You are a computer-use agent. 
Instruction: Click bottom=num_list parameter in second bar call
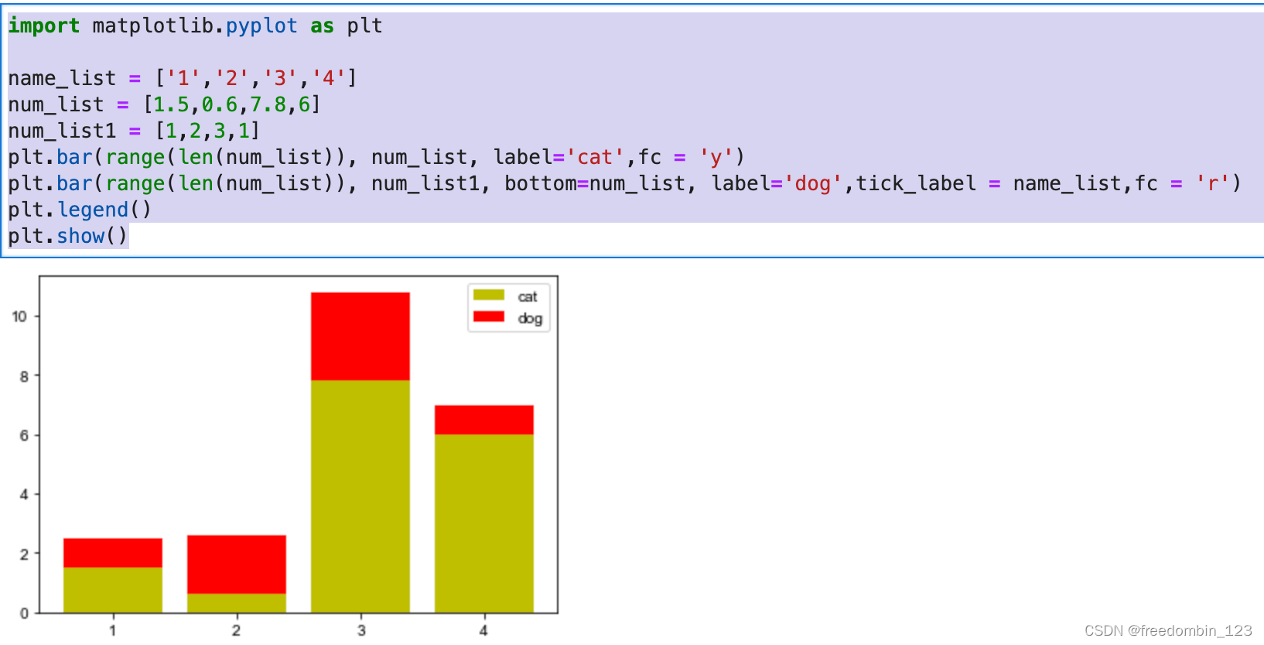[x=596, y=183]
